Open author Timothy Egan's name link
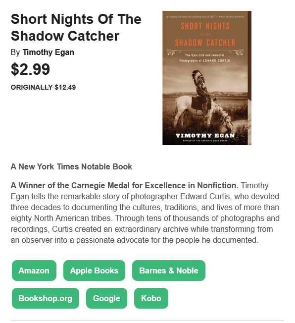 click(x=48, y=53)
